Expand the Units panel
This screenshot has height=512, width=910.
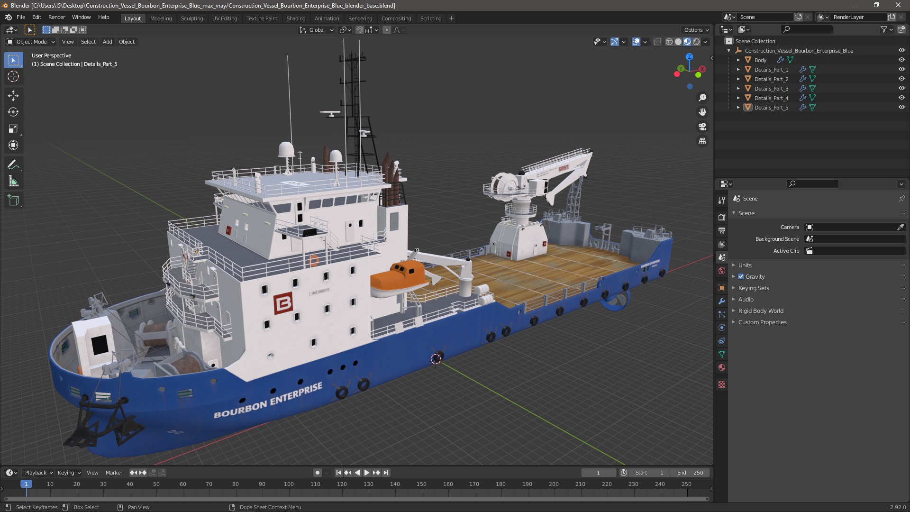coord(745,265)
